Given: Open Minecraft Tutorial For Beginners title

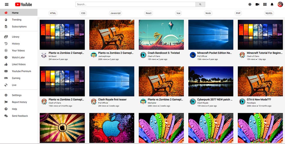Looking at the screenshot, I should [x=264, y=53].
